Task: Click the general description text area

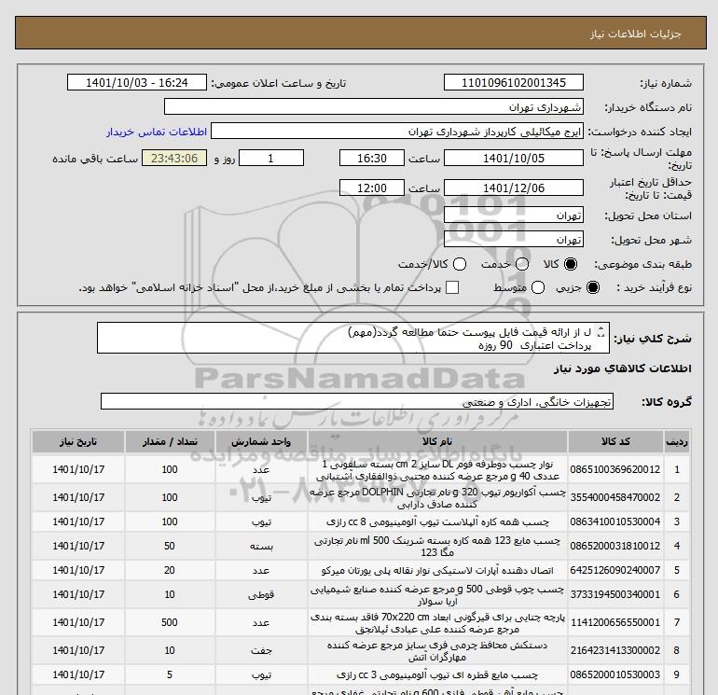Action: pos(353,338)
